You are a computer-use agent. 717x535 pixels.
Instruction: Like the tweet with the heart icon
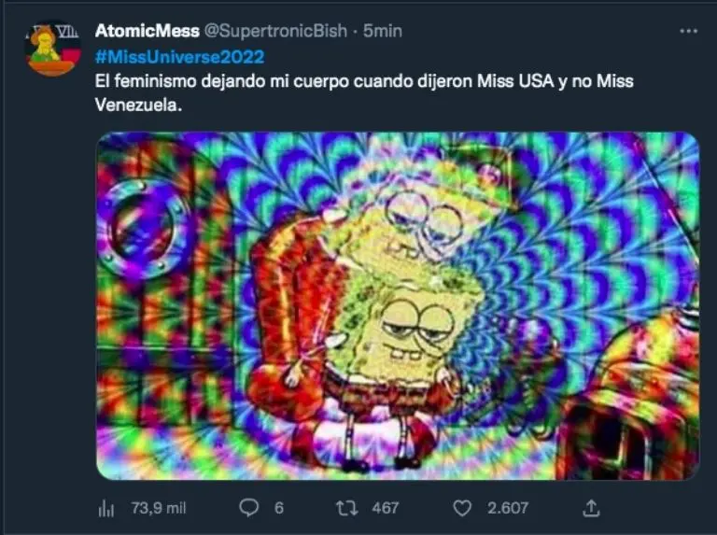(x=462, y=508)
